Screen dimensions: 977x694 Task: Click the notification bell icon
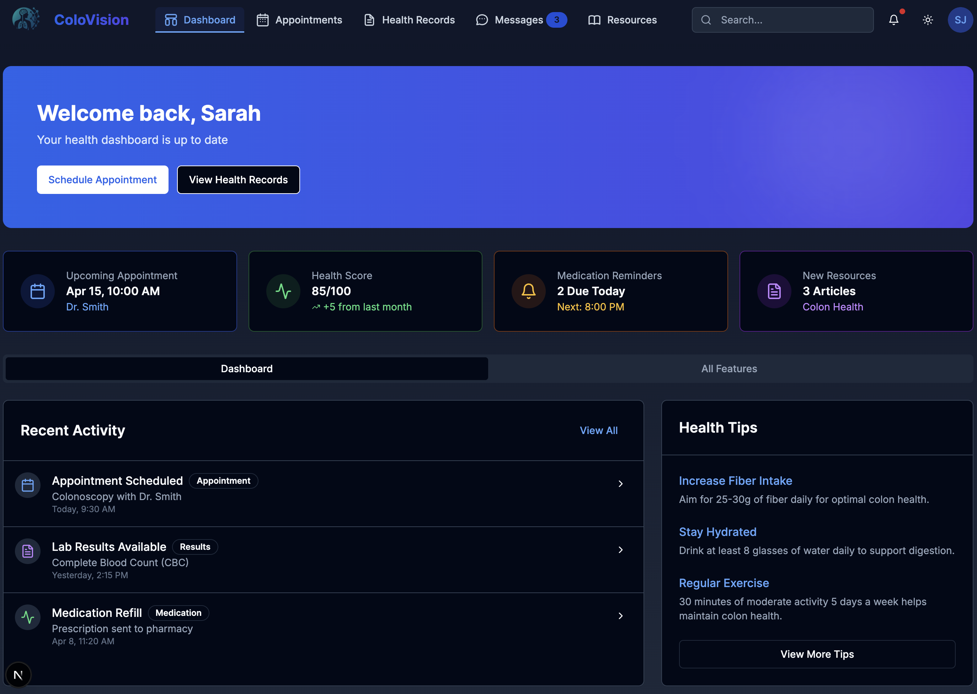893,20
